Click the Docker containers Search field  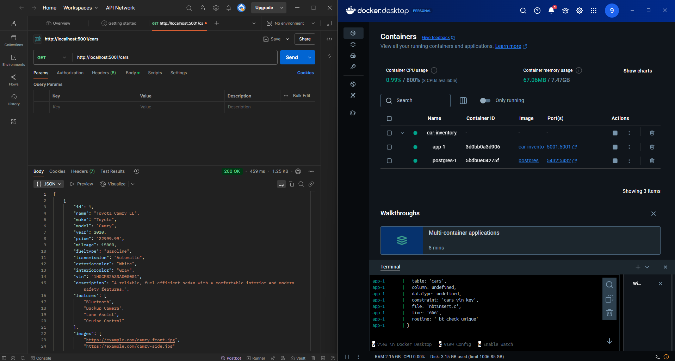[415, 101]
